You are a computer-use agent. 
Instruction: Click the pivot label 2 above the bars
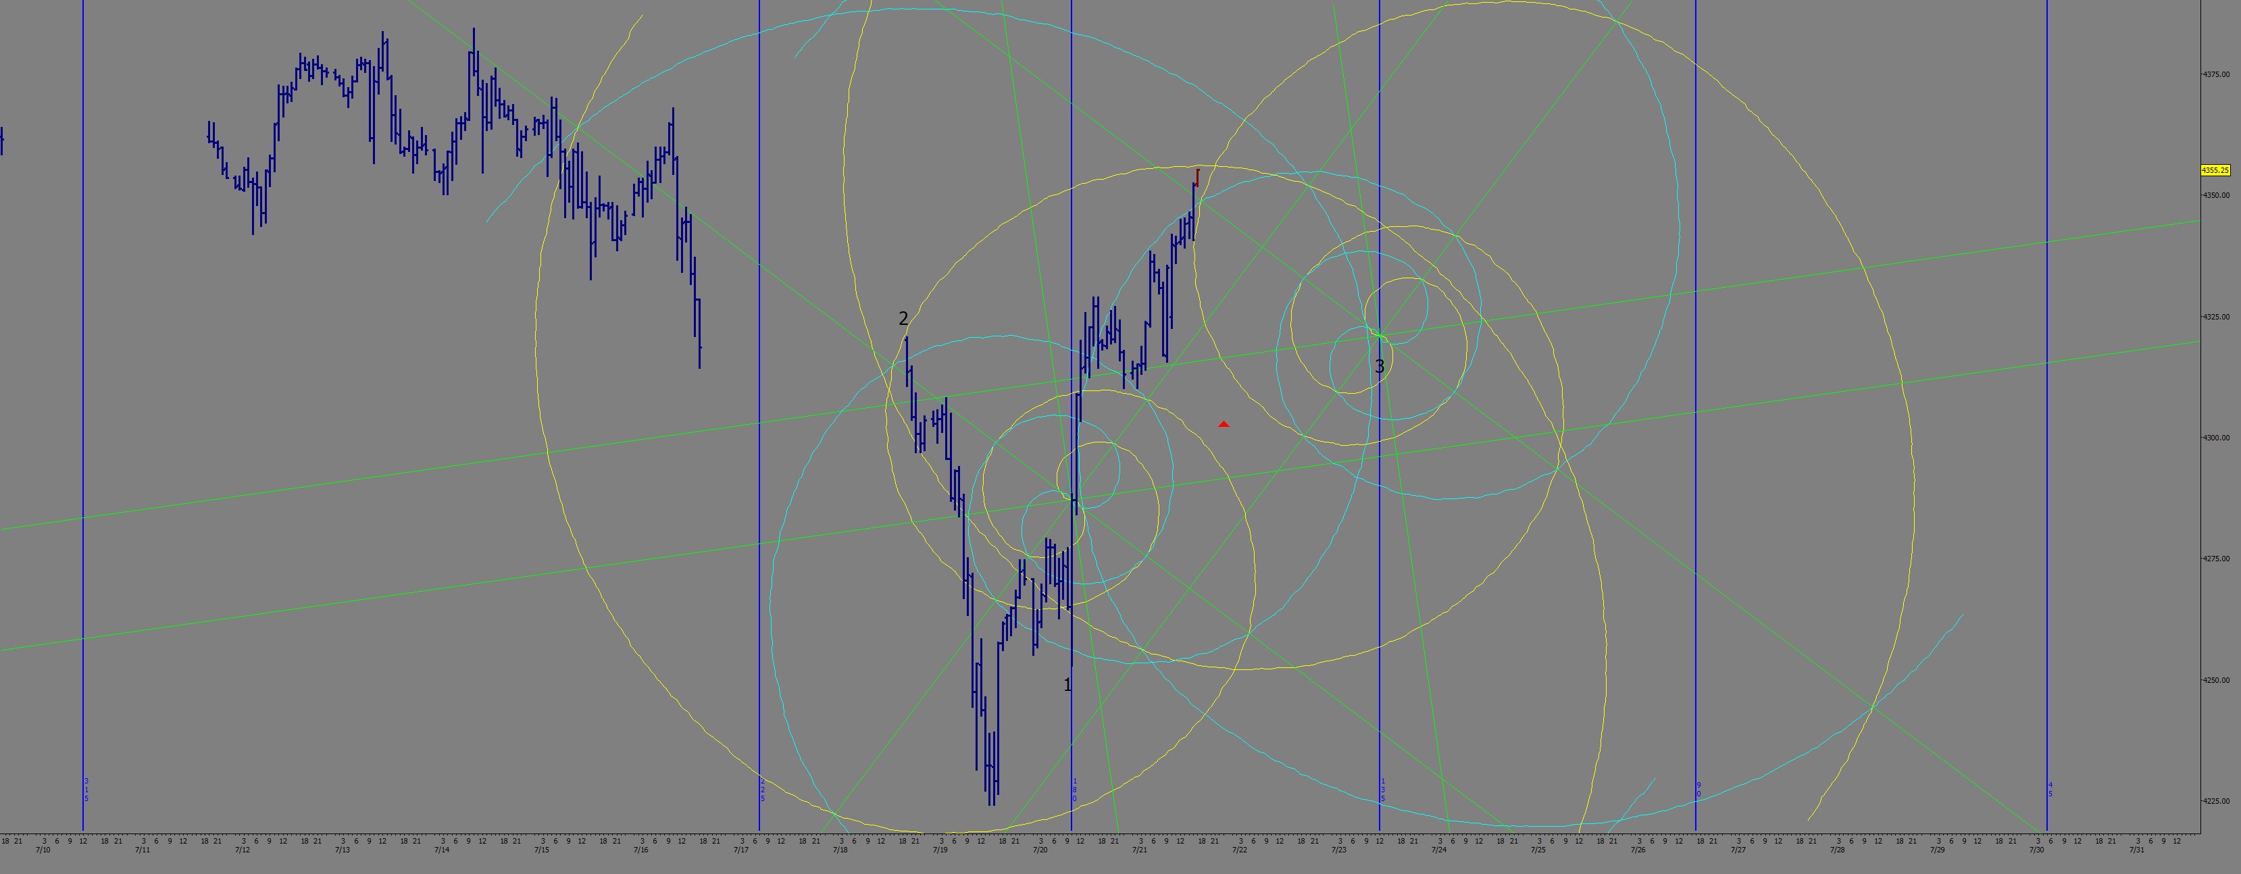point(903,319)
